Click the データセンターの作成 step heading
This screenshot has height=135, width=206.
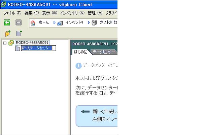pyautogui.click(x=100, y=65)
